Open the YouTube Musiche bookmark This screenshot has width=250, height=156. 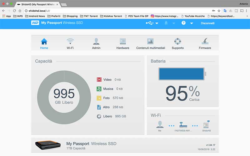[193, 16]
